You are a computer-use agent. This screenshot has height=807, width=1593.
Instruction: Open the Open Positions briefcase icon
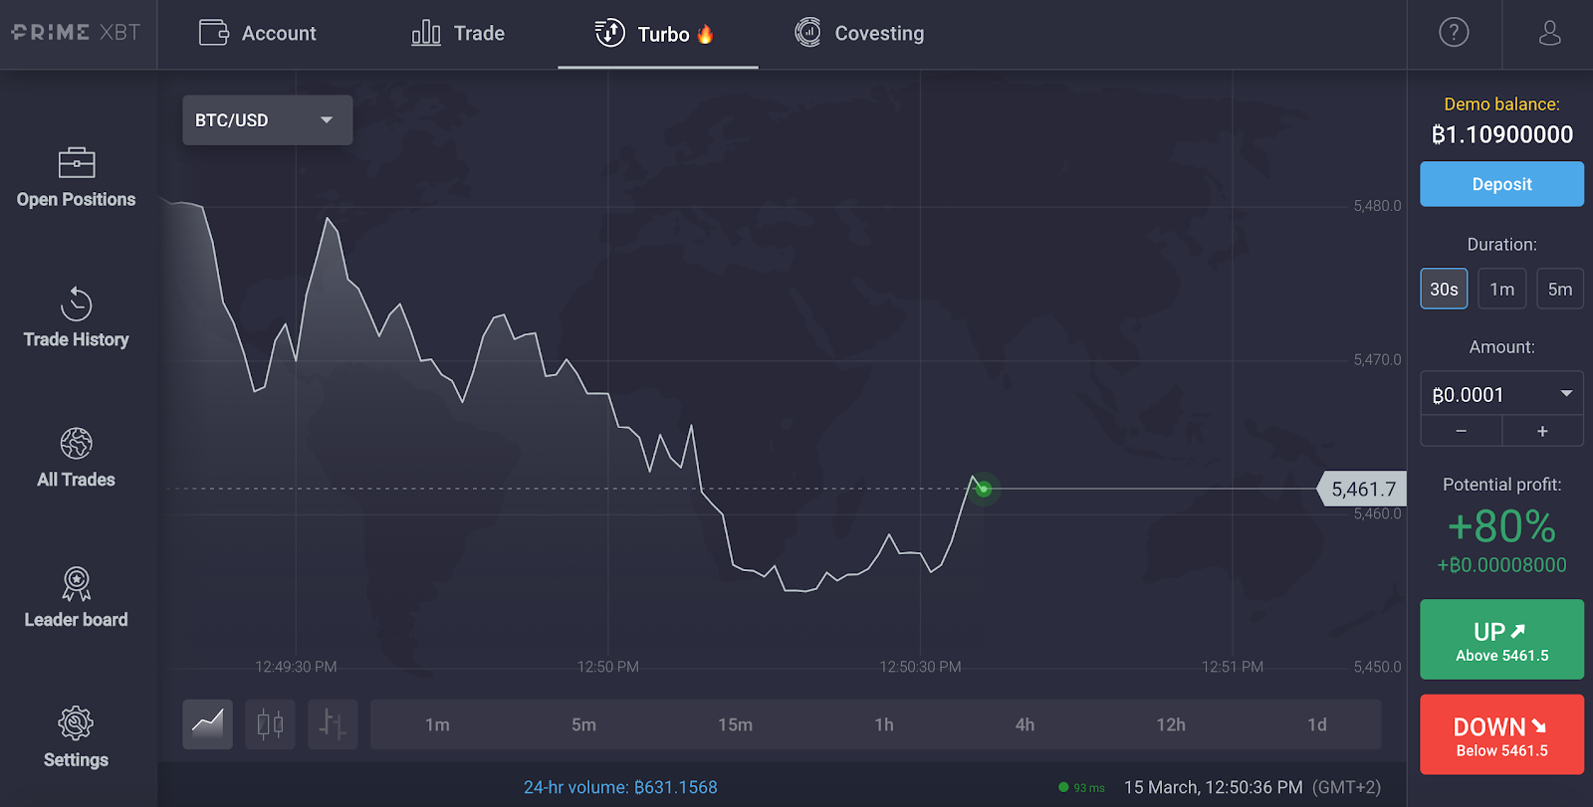77,162
